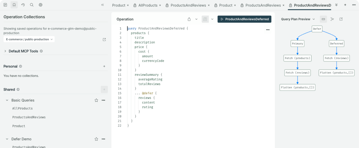
Task: Click the share operation icon
Action: [x=189, y=19]
